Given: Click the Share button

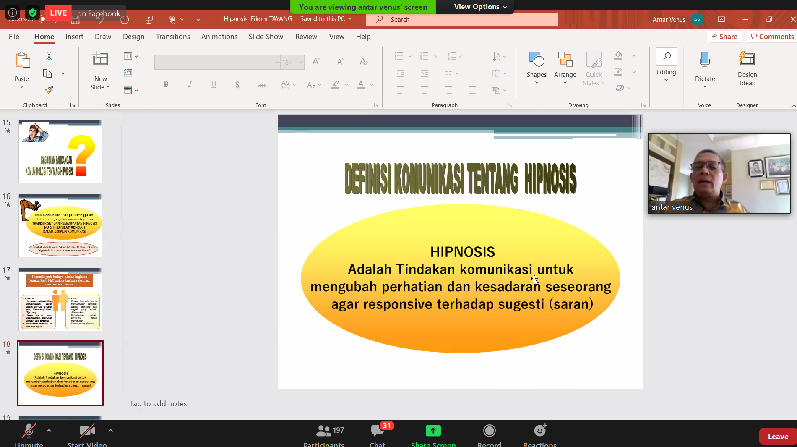Looking at the screenshot, I should point(724,37).
